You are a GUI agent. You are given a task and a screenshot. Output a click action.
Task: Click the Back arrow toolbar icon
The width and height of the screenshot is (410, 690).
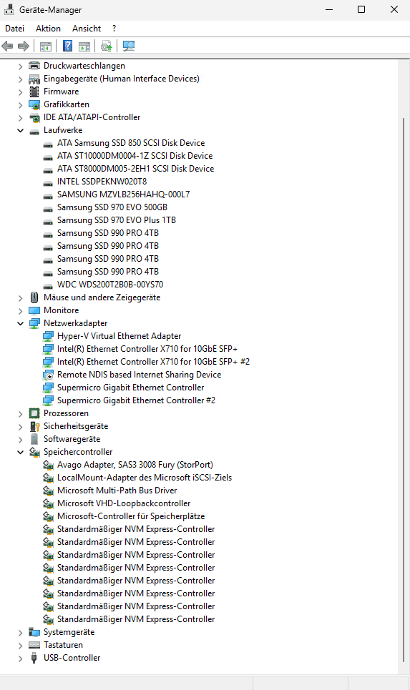click(x=7, y=46)
